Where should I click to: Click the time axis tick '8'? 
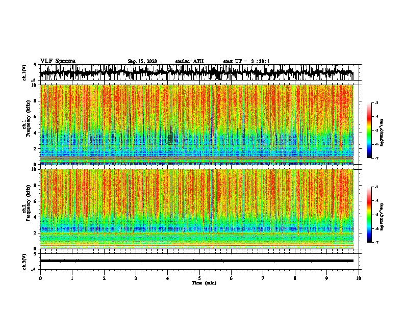[x=295, y=278]
